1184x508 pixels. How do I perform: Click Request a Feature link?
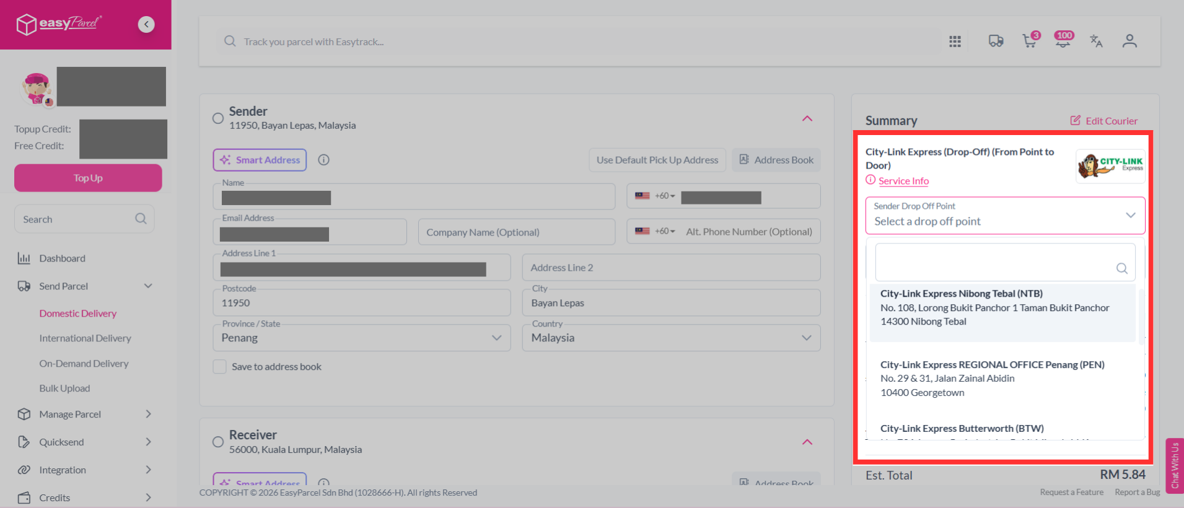click(x=1072, y=493)
